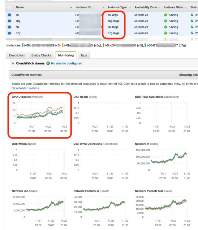This screenshot has height=230, width=198.
Task: Click green running state icon for c5
Action: (x=165, y=15)
